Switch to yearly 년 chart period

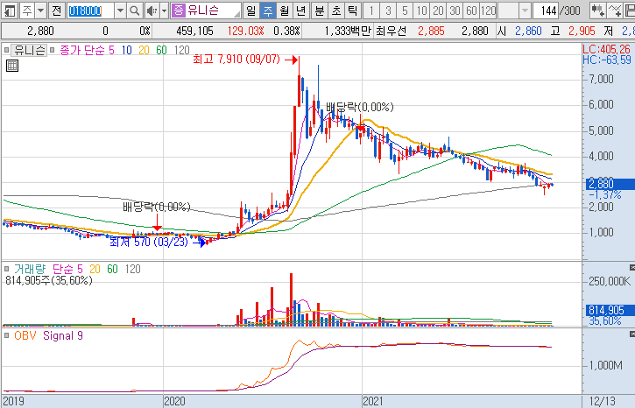(x=300, y=11)
